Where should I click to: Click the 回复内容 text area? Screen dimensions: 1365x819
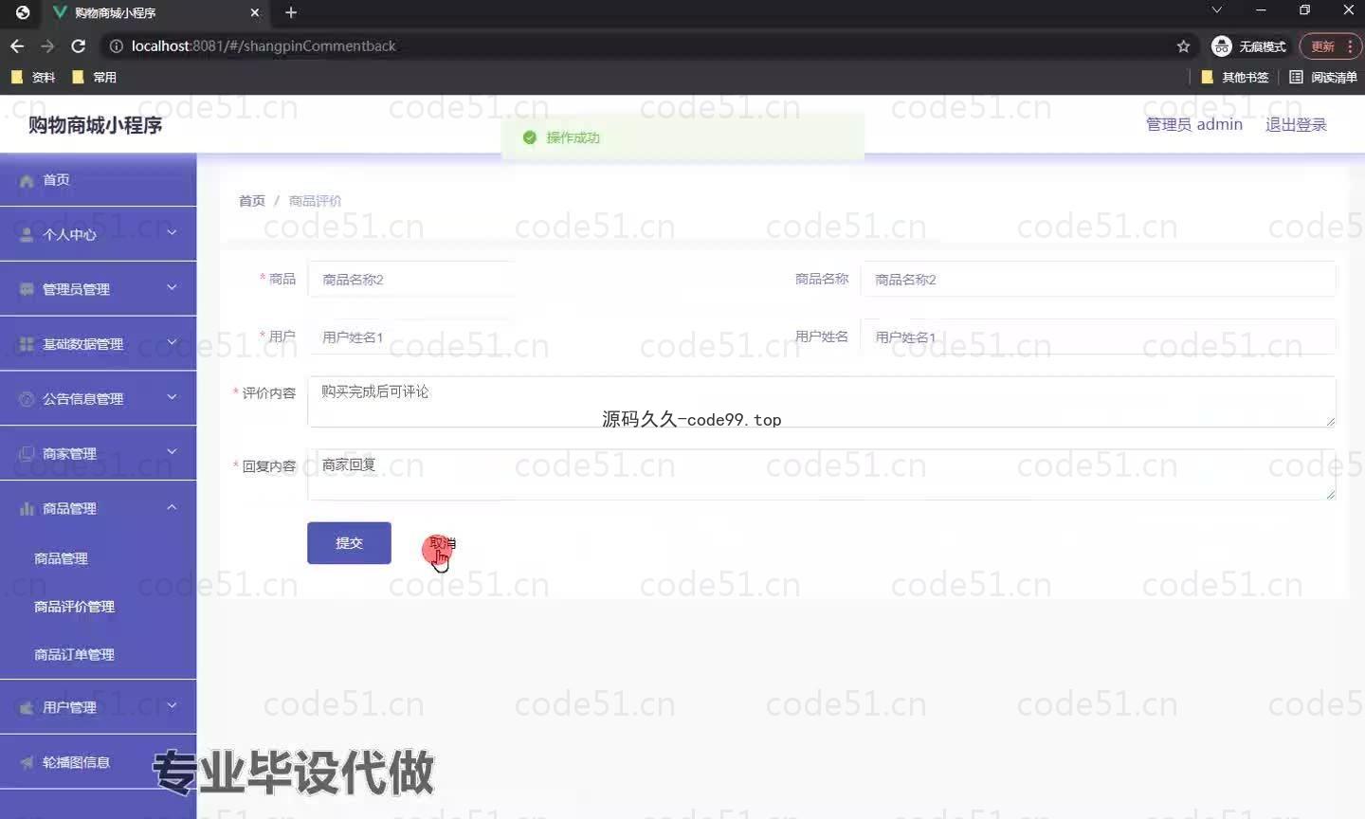(x=821, y=475)
